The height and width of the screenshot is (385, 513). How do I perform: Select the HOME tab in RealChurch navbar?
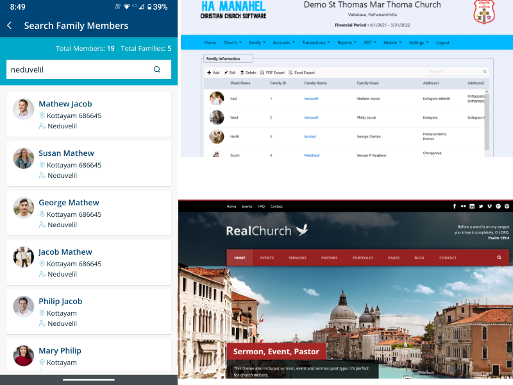(239, 257)
